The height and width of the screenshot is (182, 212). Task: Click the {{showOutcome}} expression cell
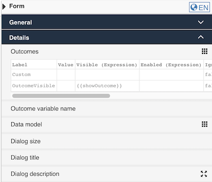[x=107, y=86]
